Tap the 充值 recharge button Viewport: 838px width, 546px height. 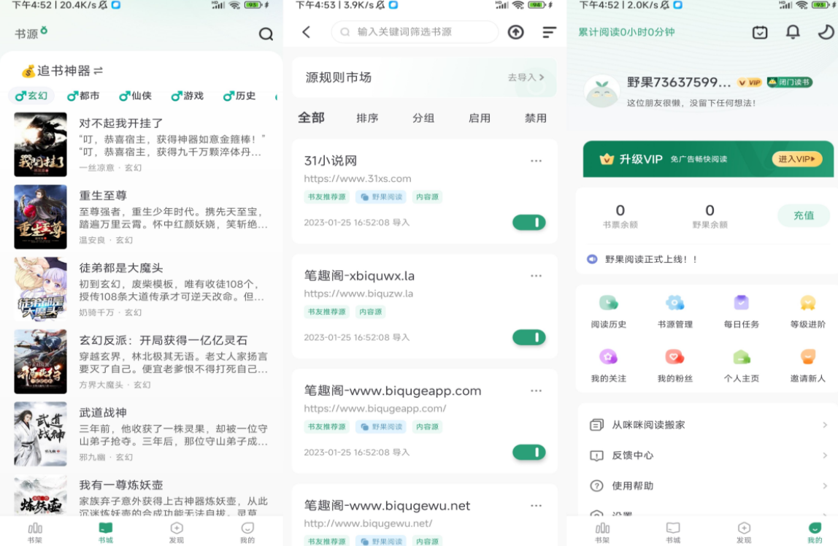click(803, 215)
